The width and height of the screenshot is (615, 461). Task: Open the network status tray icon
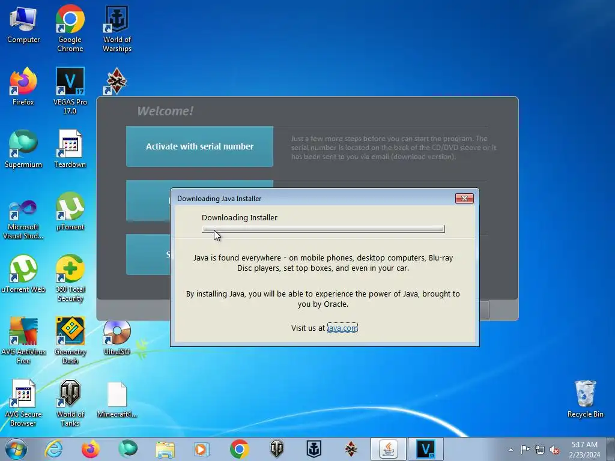(540, 449)
